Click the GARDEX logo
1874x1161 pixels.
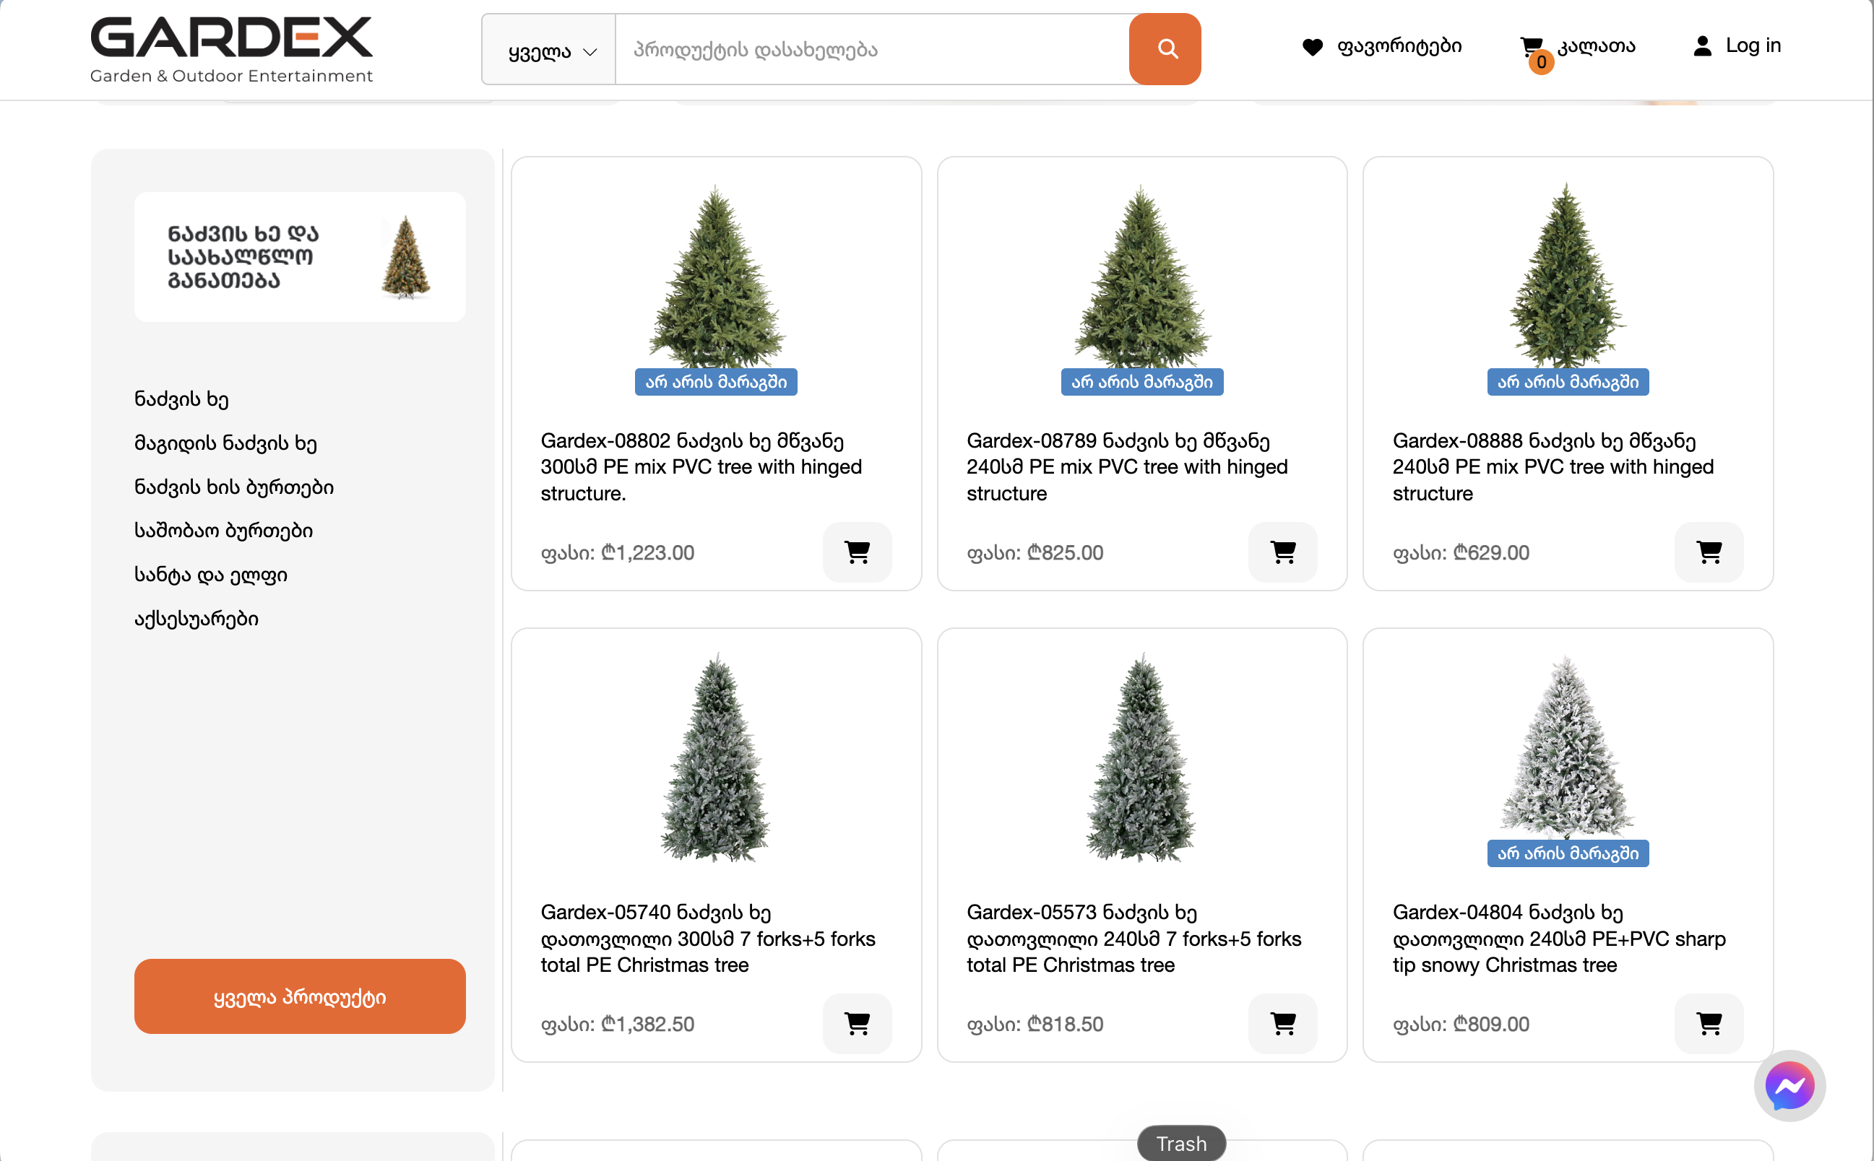231,49
